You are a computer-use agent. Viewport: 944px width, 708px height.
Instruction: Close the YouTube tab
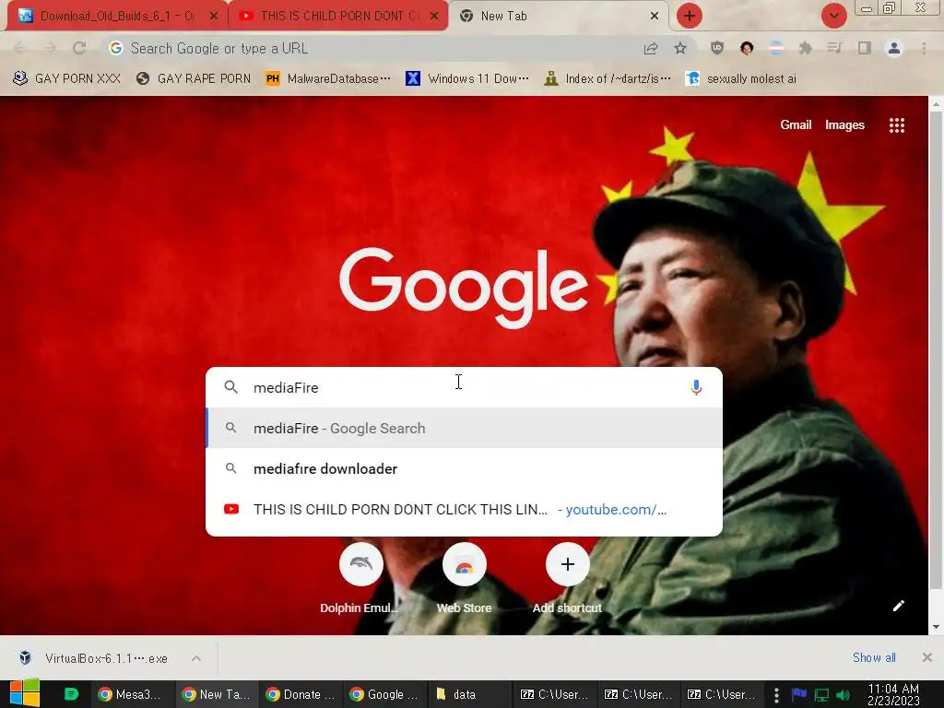[x=434, y=17]
